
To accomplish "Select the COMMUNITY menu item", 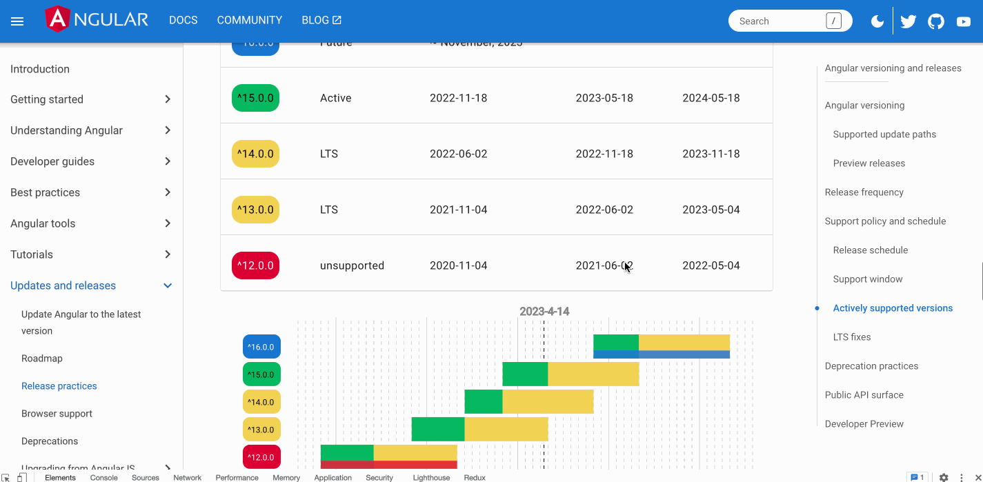I will point(249,20).
